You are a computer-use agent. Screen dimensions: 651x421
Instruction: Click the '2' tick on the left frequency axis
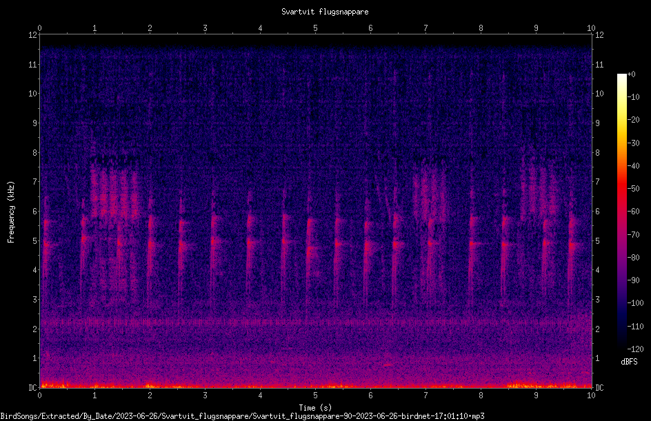tap(35, 329)
